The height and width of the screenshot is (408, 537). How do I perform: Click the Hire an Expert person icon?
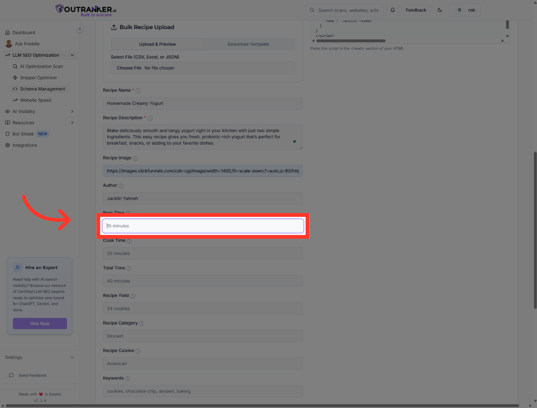tap(18, 268)
